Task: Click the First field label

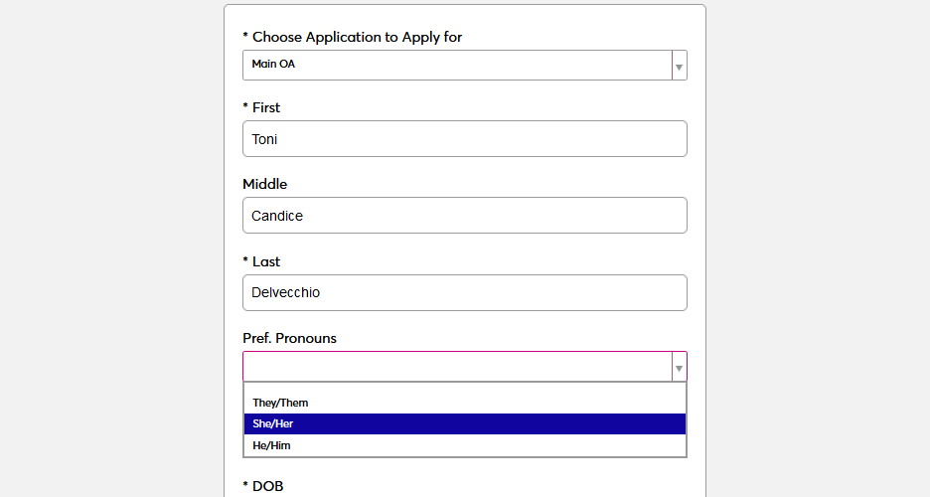Action: pos(266,107)
